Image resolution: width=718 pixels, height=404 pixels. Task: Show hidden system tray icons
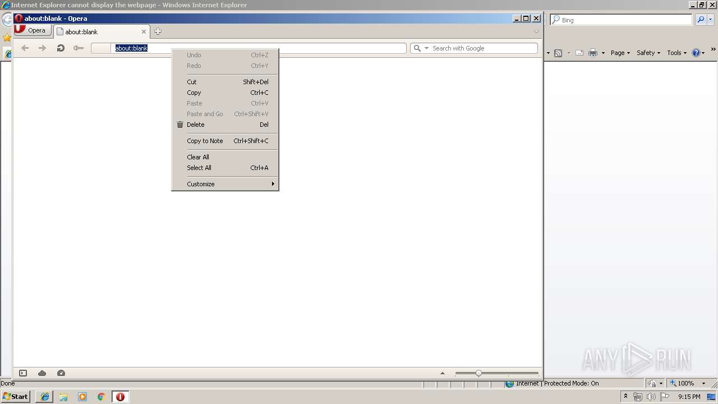click(x=625, y=397)
